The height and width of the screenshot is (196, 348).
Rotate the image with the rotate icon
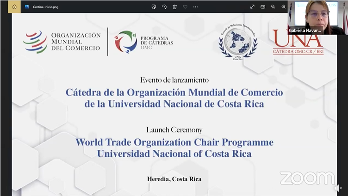[164, 7]
